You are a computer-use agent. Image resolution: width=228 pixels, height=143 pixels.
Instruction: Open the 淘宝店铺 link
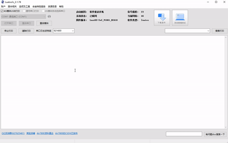click(31, 133)
